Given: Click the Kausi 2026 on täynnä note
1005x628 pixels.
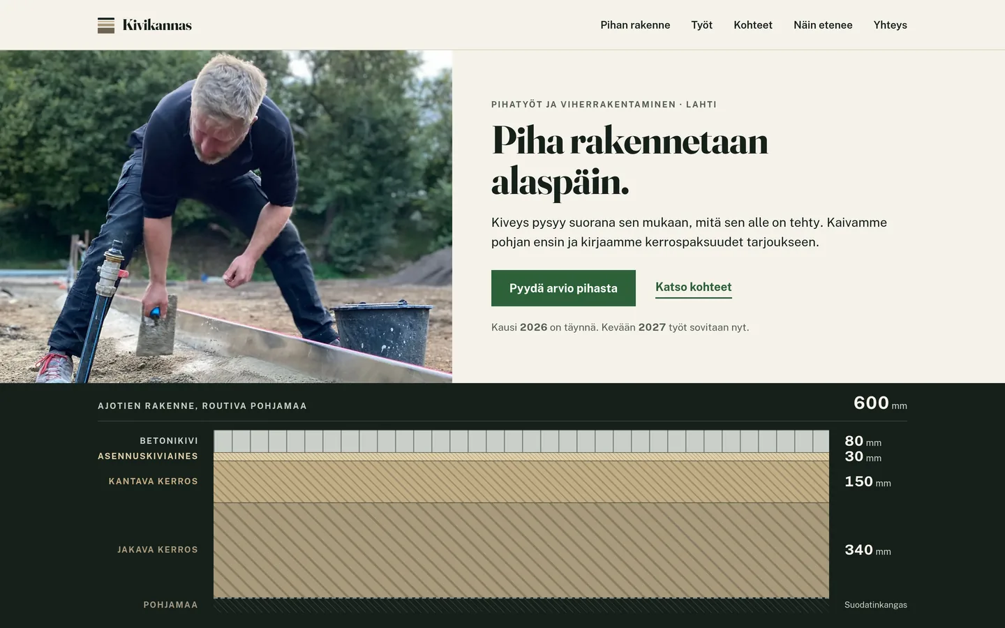Looking at the screenshot, I should [x=620, y=327].
